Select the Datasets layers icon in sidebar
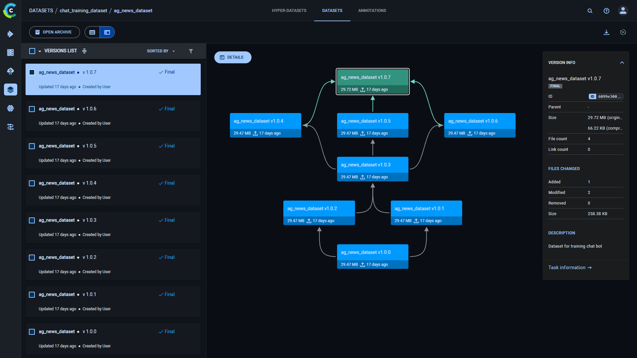 pyautogui.click(x=10, y=89)
